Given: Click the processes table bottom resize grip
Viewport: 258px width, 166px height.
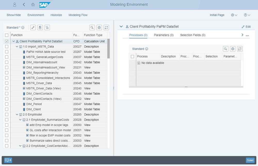Looking at the screenshot, I should [x=186, y=87].
